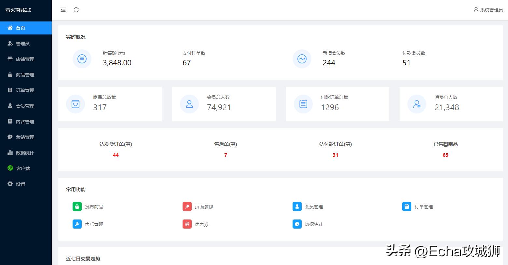This screenshot has height=265, width=508.
Task: Open 会员管理 in the sidebar
Action: (x=10, y=106)
